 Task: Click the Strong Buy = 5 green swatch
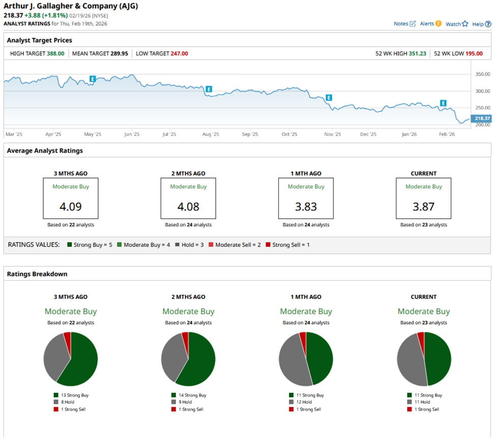point(70,245)
